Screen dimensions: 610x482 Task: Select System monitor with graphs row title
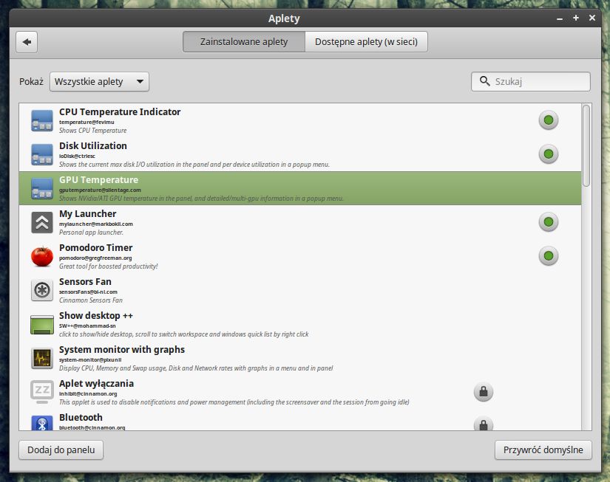(x=122, y=350)
